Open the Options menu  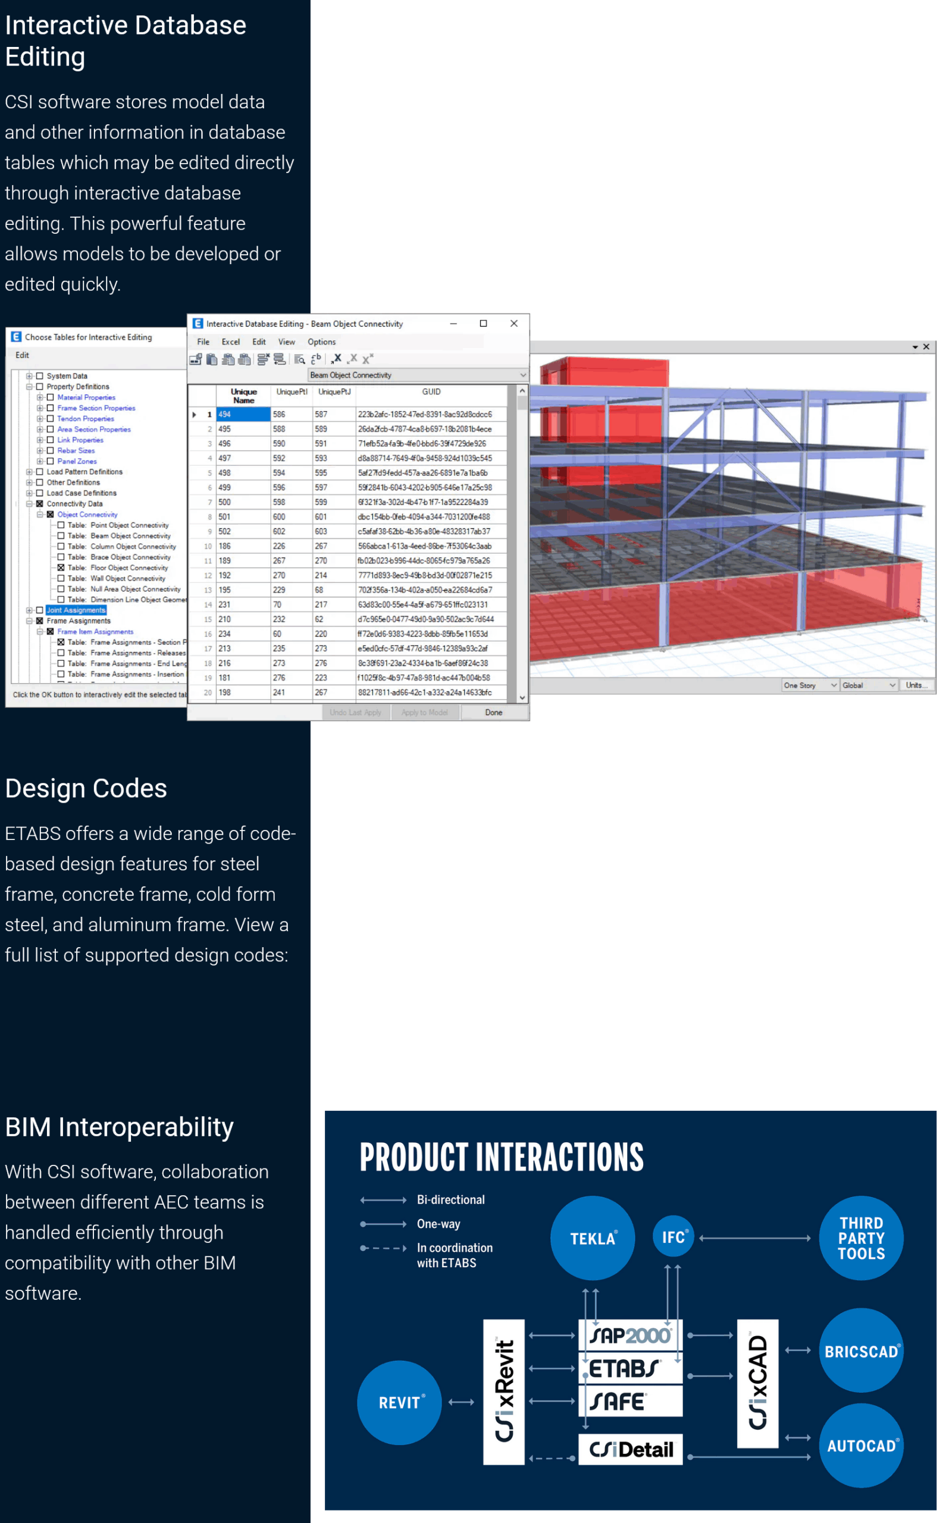321,342
